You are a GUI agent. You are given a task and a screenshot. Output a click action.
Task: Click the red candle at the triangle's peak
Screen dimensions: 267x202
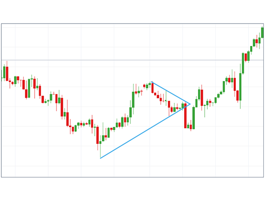pos(152,88)
